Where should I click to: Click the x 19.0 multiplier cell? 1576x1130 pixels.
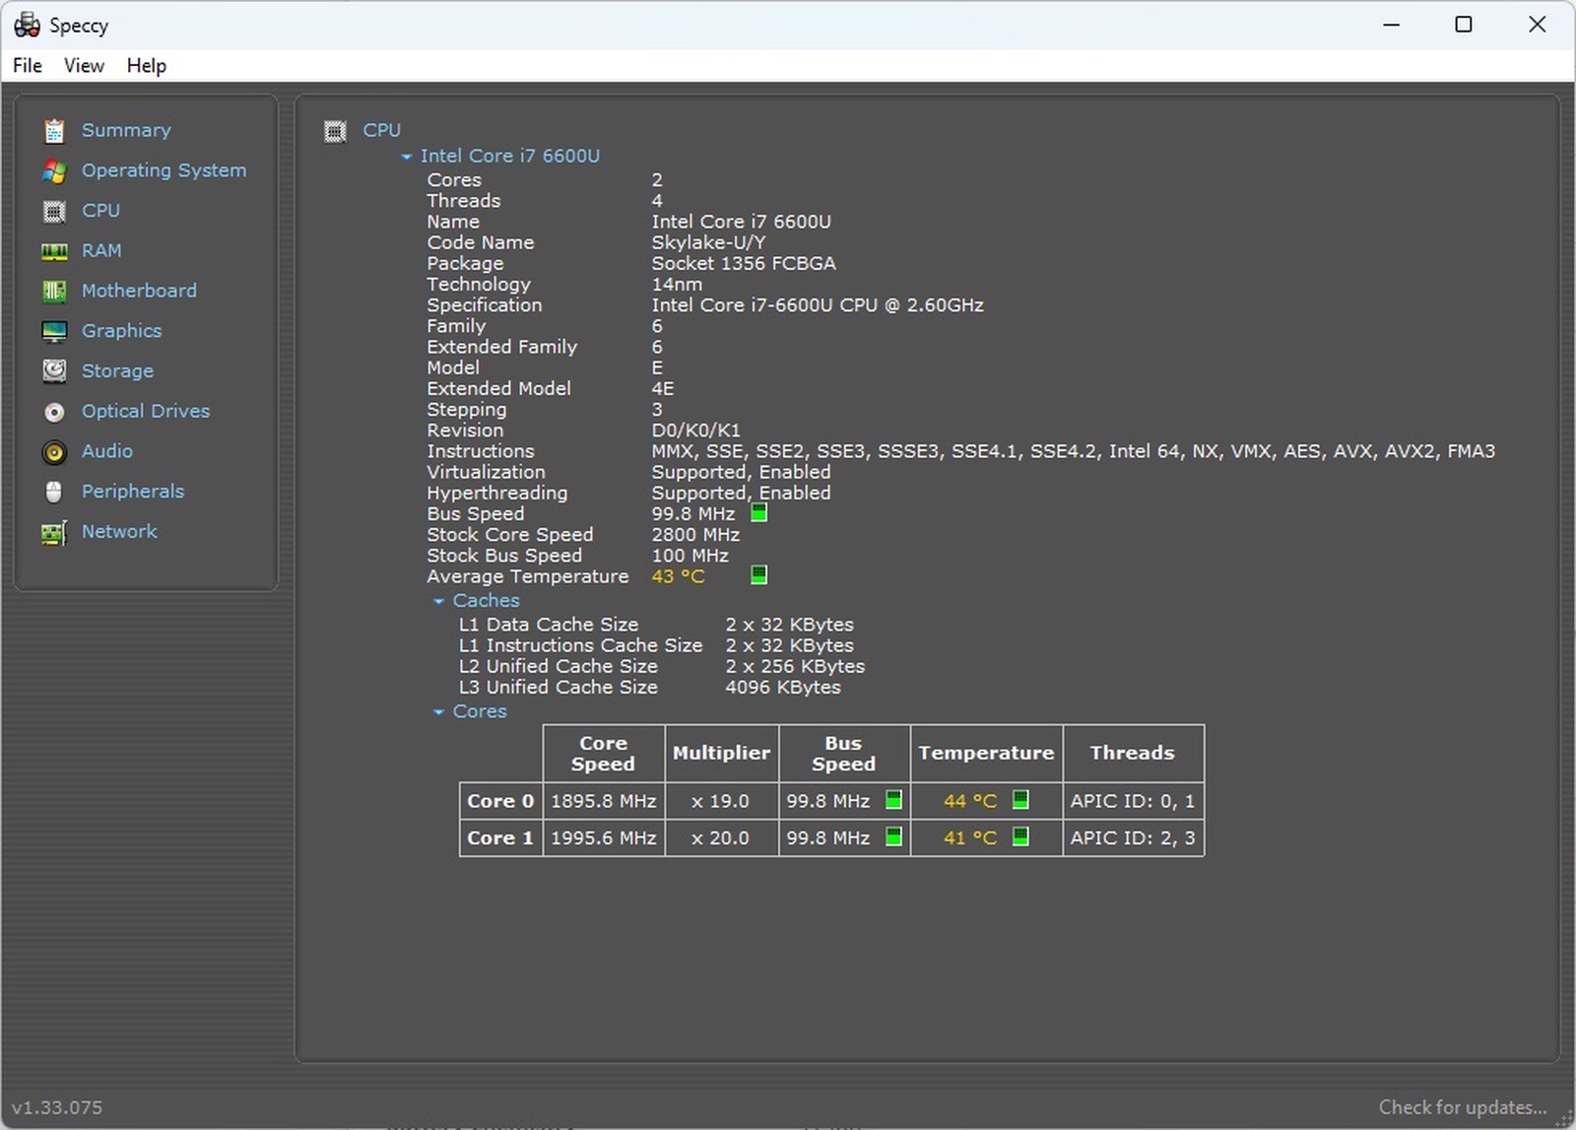pos(722,801)
